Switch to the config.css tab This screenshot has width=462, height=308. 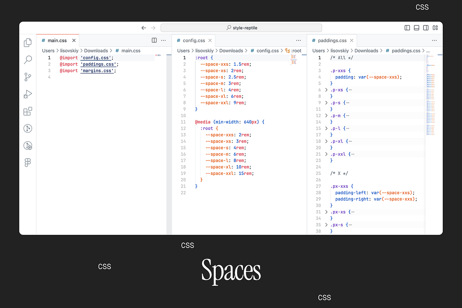point(194,40)
